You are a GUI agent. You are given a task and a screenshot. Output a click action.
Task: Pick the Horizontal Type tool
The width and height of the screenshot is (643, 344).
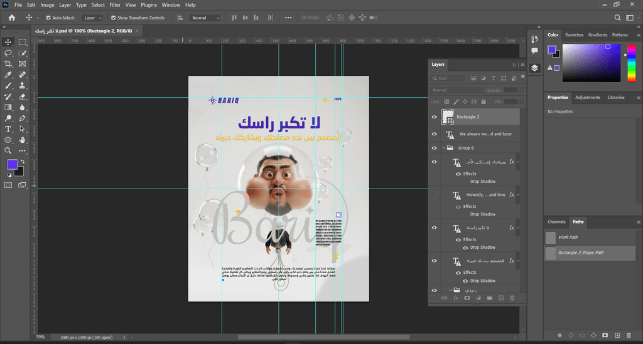pyautogui.click(x=8, y=129)
